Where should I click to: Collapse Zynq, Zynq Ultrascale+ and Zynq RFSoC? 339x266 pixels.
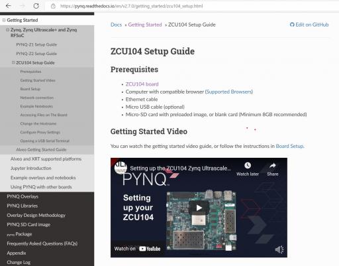[7, 30]
